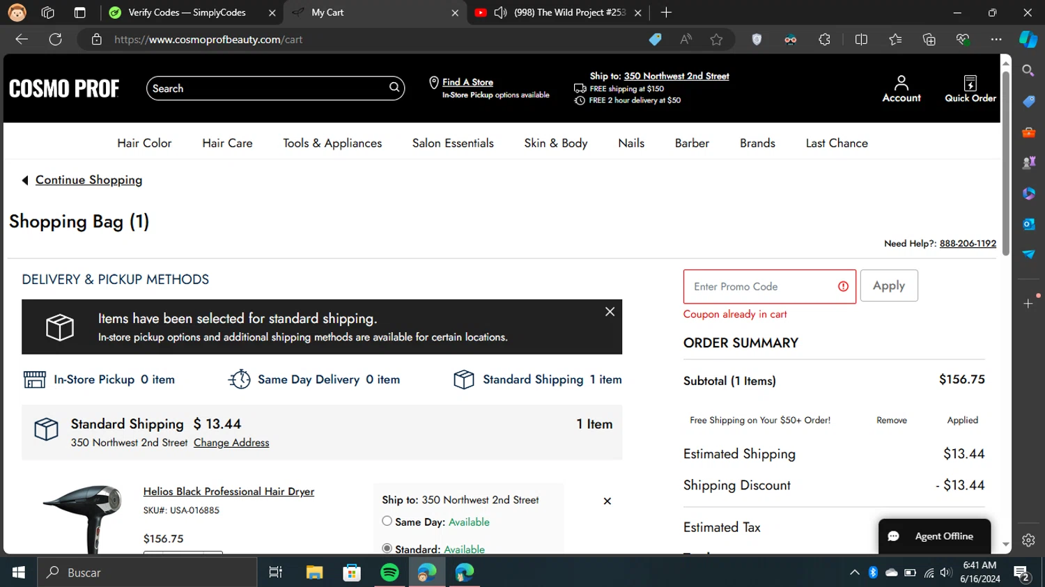Open browser extensions puzzle icon
This screenshot has height=587, width=1045.
pos(824,40)
